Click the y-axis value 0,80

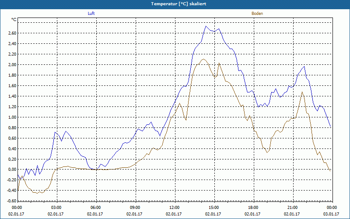pos(13,127)
